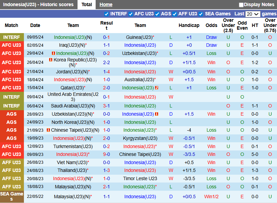Open Jordan(U23)(N) team link
The image size is (277, 203).
pyautogui.click(x=73, y=72)
